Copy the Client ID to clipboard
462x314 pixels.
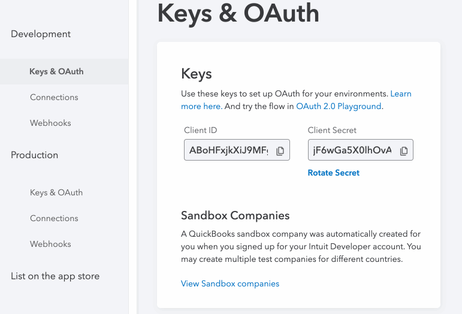tap(280, 151)
